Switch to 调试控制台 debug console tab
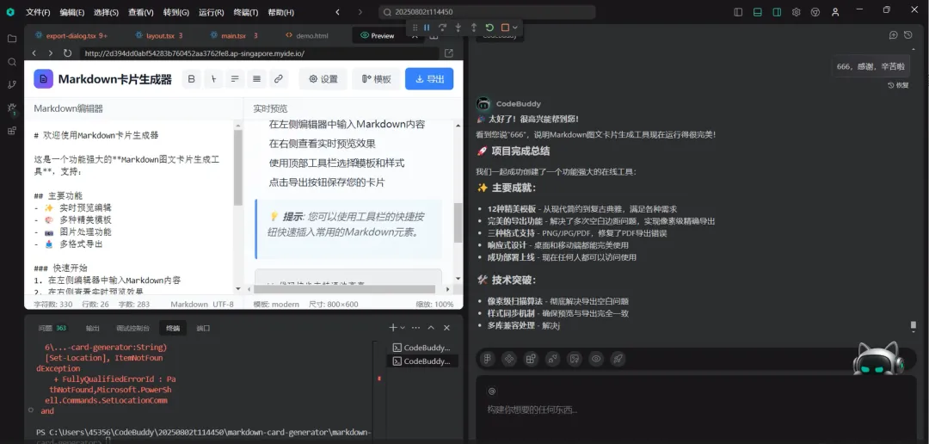The height and width of the screenshot is (444, 929). click(132, 328)
